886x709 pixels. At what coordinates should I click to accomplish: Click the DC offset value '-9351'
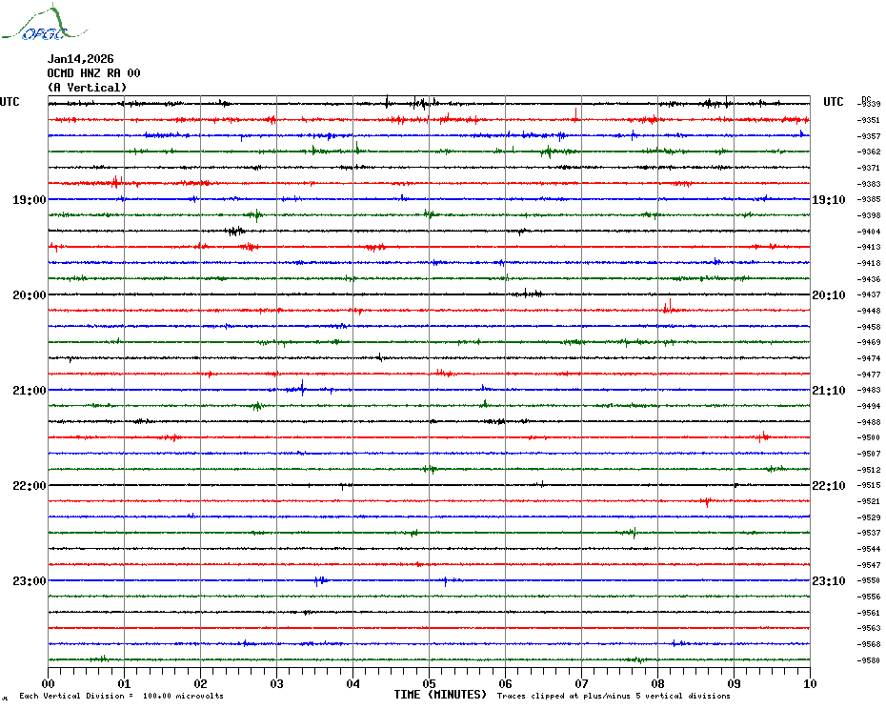pyautogui.click(x=869, y=120)
